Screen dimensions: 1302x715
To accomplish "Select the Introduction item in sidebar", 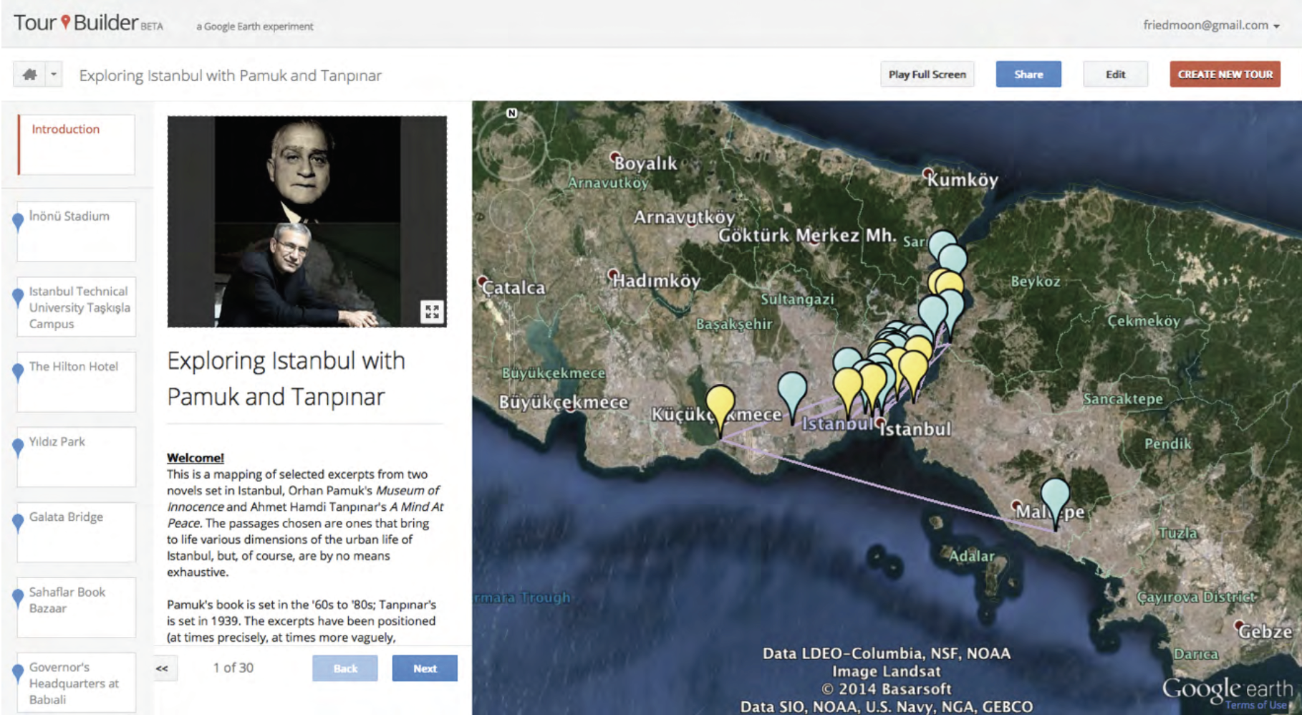I will click(77, 145).
